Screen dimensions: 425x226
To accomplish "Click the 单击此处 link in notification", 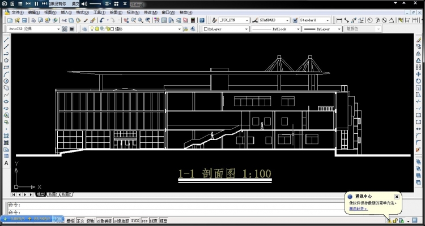I will pyautogui.click(x=358, y=208).
